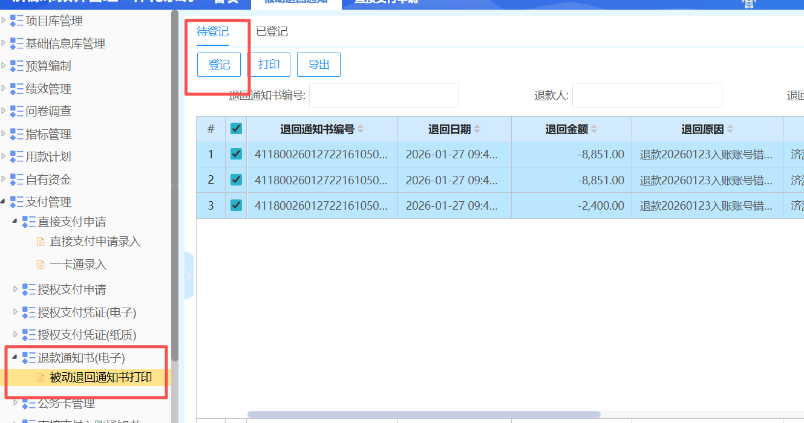
Task: Click the 授权支付凭证(纸质) folder icon
Action: click(29, 335)
